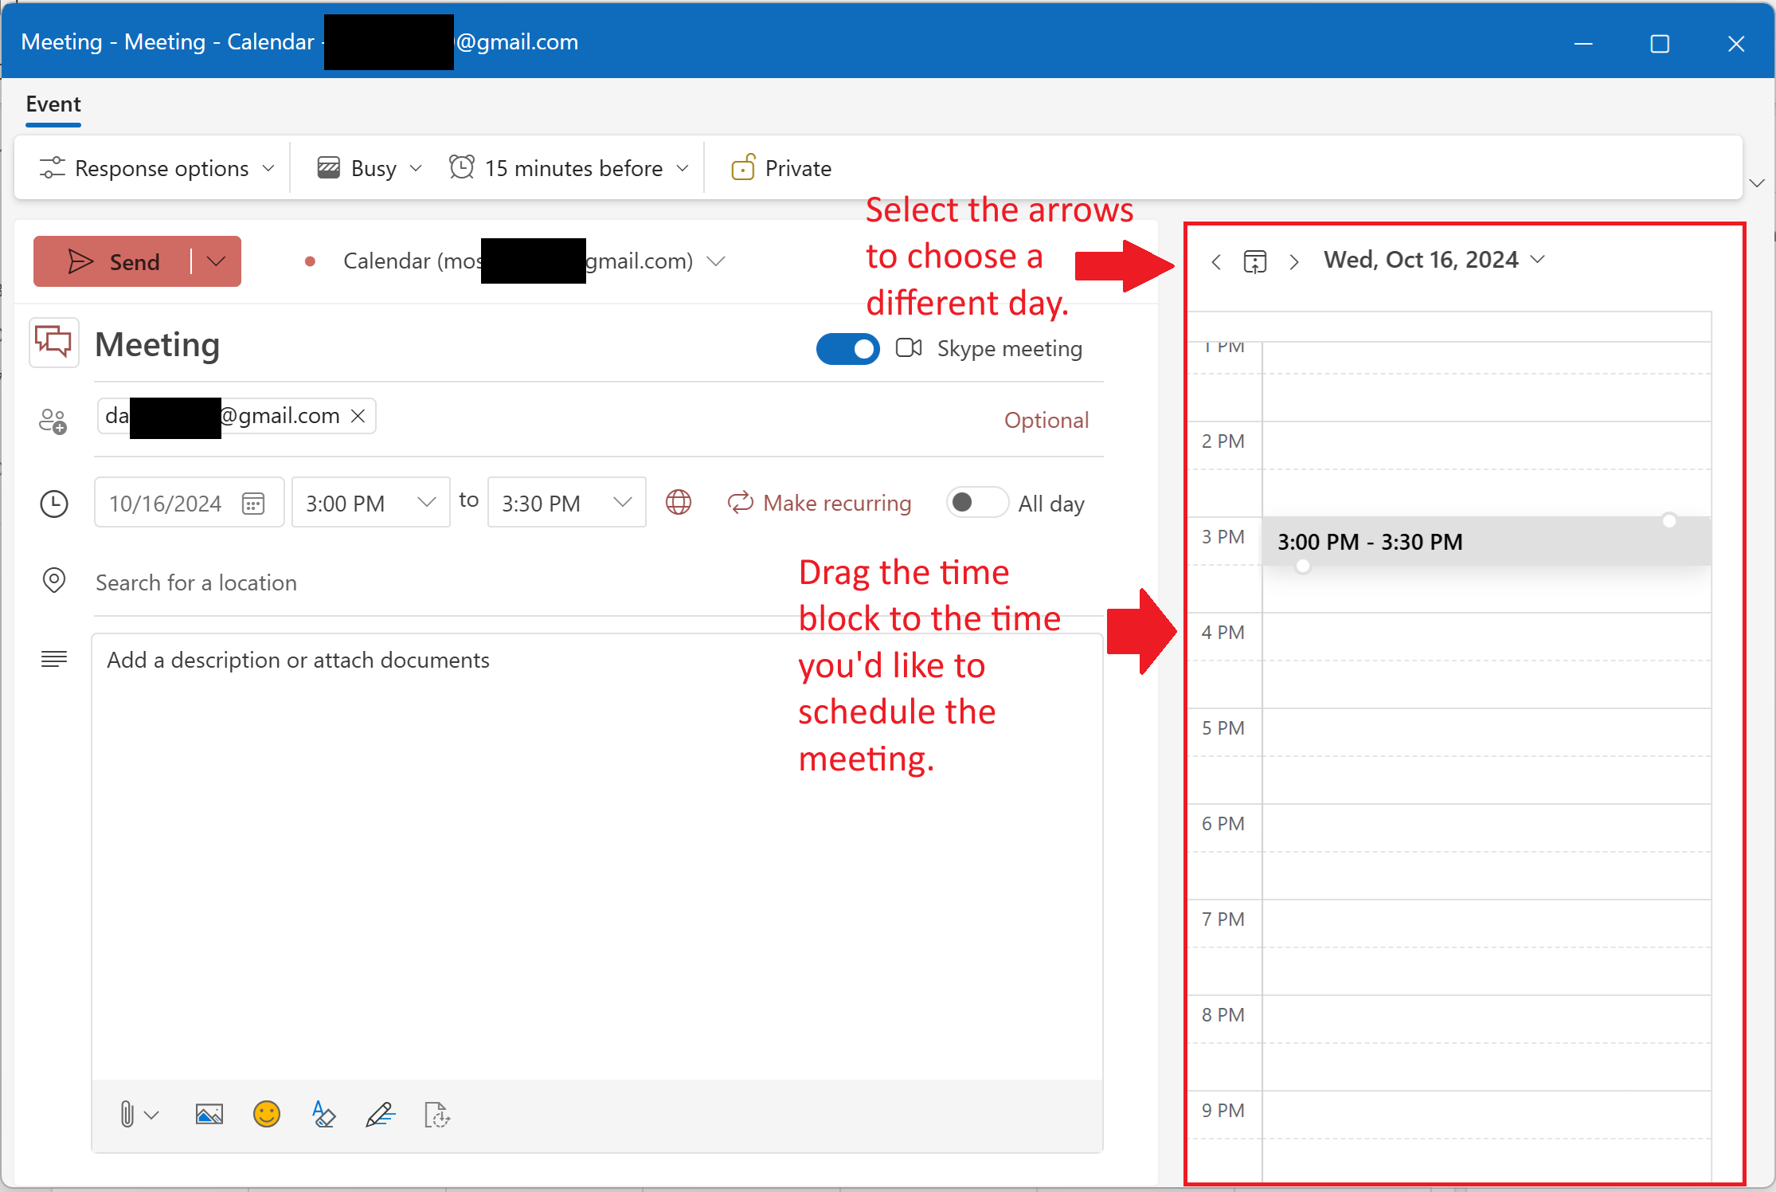Click the Meeting title field
This screenshot has width=1776, height=1192.
pos(446,345)
